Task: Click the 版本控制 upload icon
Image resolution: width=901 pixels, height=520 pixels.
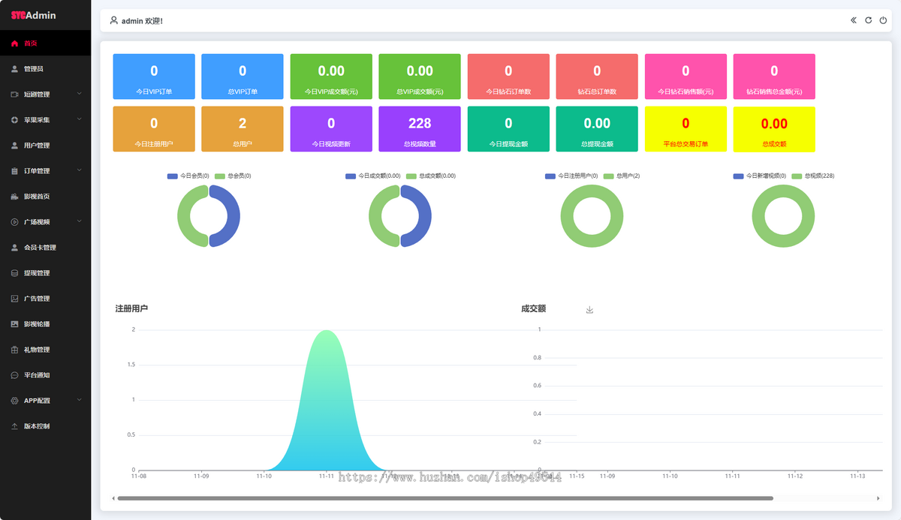Action: [14, 426]
